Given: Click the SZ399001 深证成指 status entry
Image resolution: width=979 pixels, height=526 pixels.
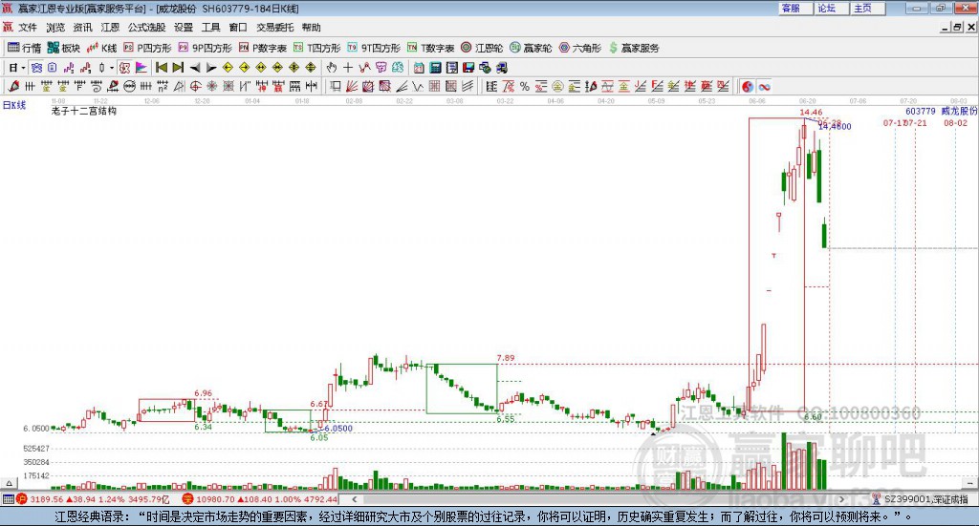Looking at the screenshot, I should (x=925, y=499).
